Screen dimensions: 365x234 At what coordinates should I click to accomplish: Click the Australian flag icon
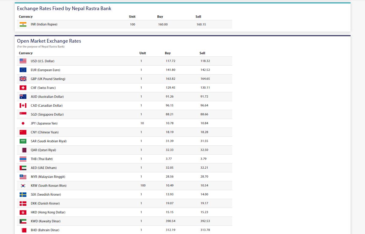click(x=23, y=97)
